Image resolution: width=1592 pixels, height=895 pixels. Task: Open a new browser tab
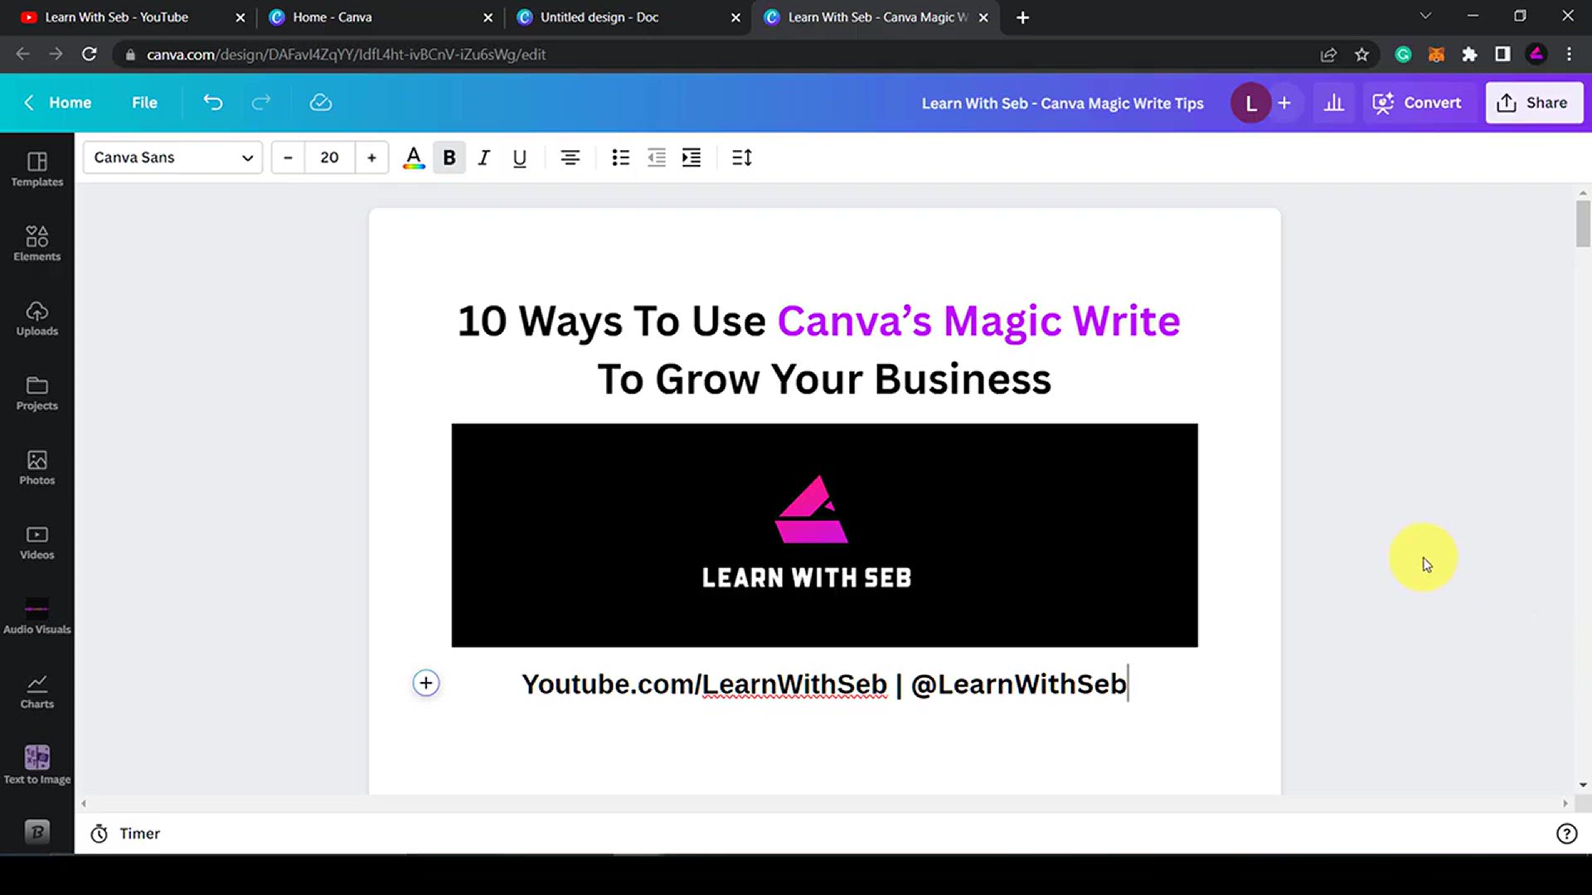[x=1022, y=17]
